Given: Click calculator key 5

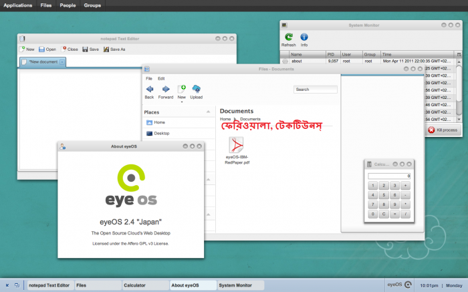Looking at the screenshot, I should [x=384, y=195].
